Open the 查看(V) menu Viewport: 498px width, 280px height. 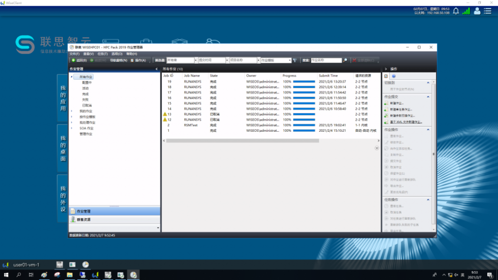(x=89, y=54)
